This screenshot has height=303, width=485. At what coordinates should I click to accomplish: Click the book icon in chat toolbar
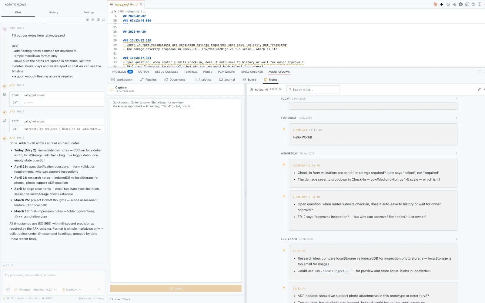click(88, 20)
